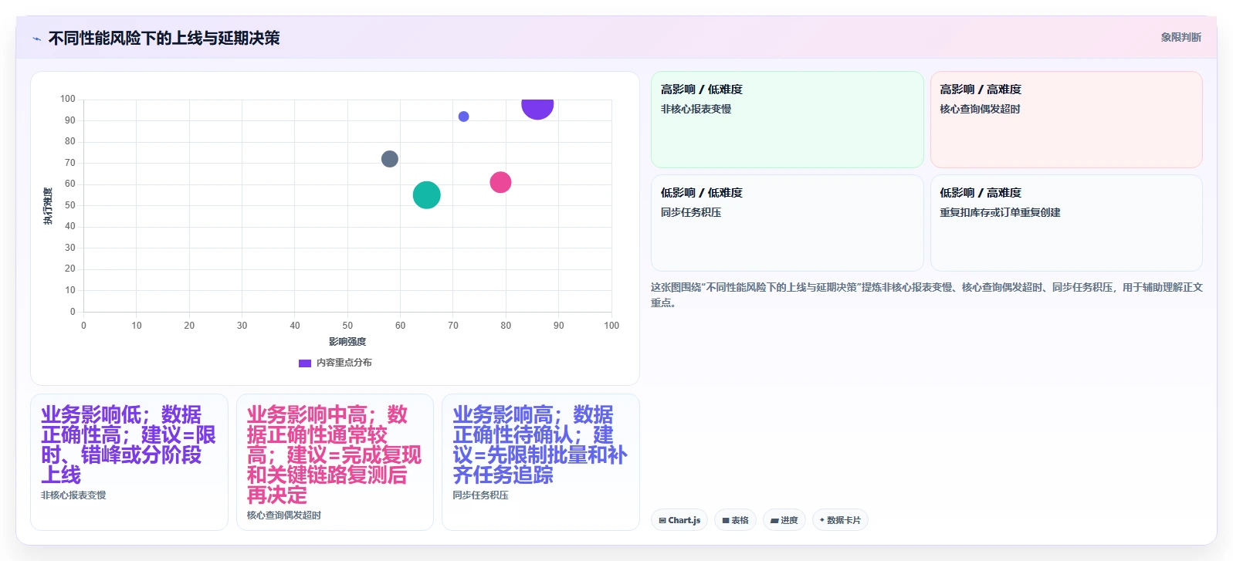Viewport: 1233px width, 561px height.
Task: Click the 数据卡片 tag chip
Action: (840, 520)
